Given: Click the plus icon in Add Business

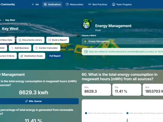Looking at the screenshot, I should point(12,48).
